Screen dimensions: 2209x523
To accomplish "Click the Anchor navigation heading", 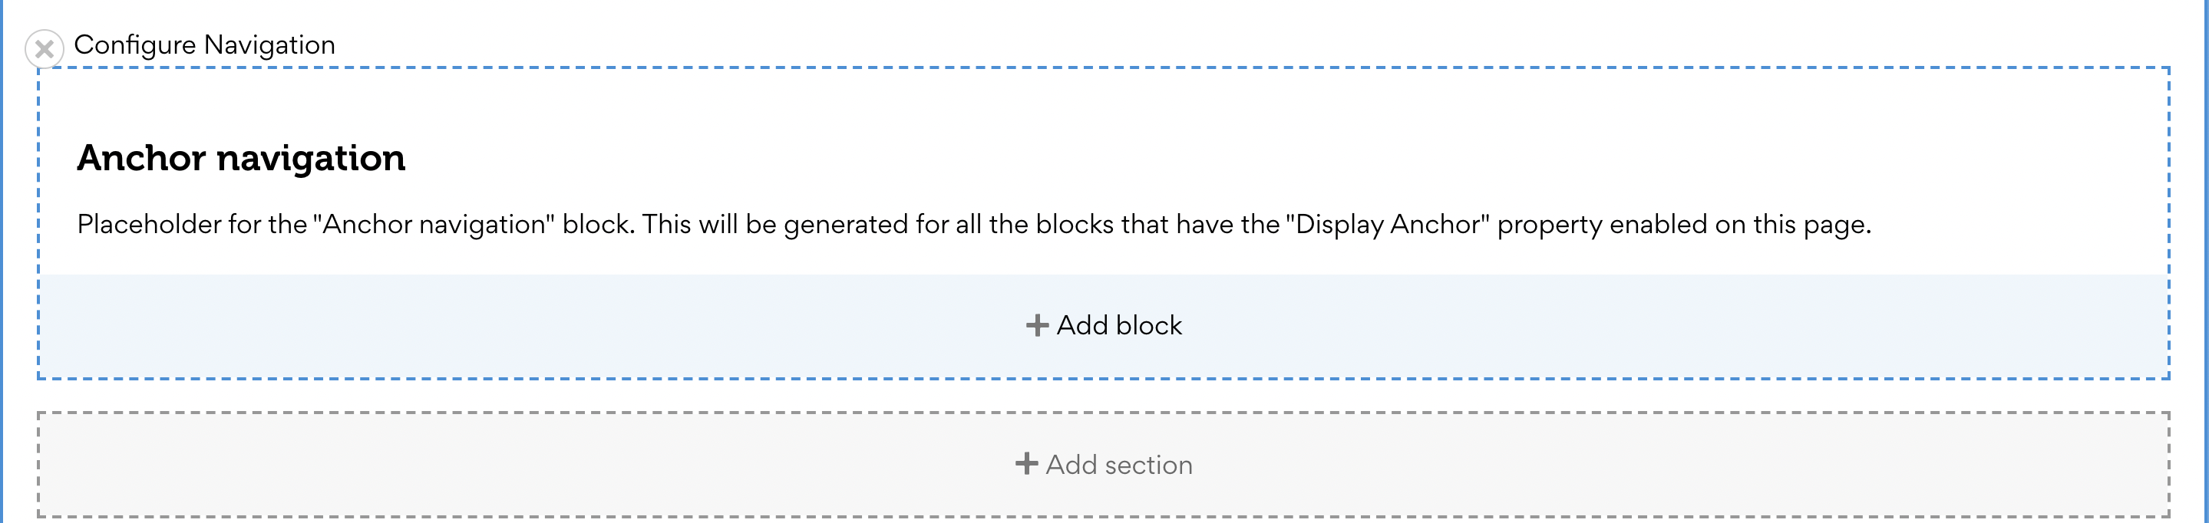I will [x=243, y=157].
